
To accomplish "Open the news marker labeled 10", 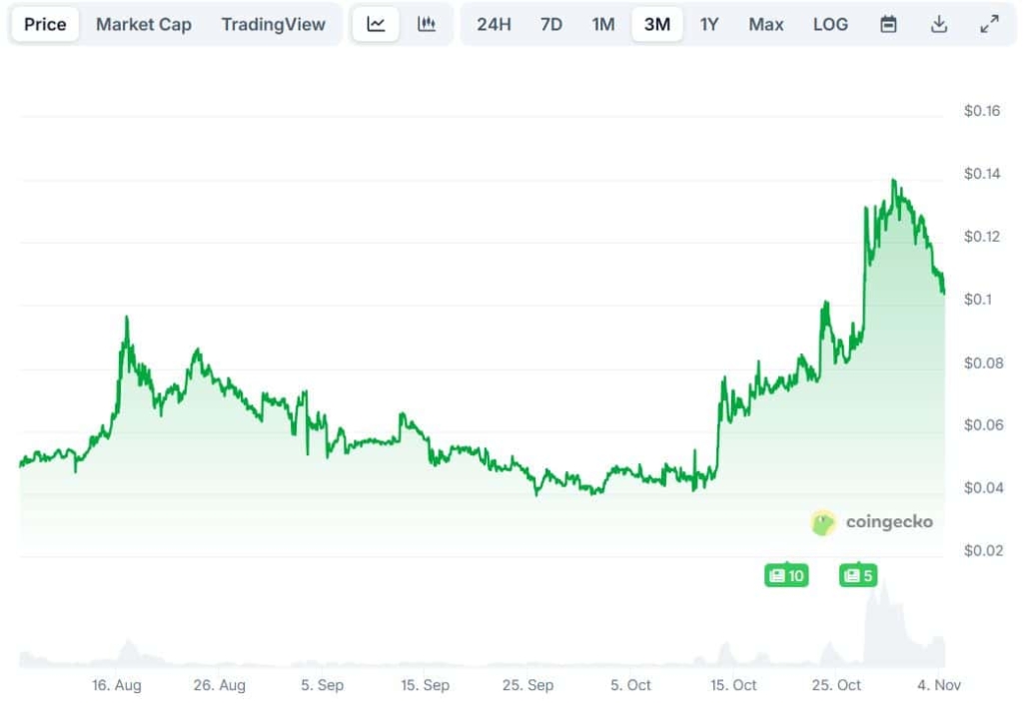I will pos(786,575).
